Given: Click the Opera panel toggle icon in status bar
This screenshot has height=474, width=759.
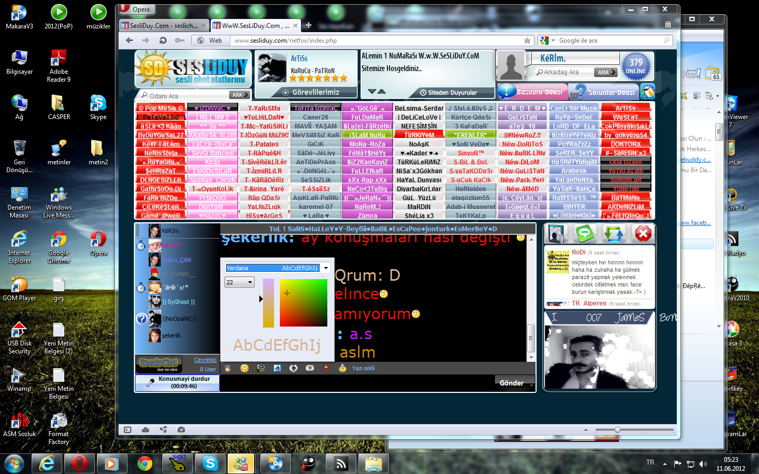Looking at the screenshot, I should click(128, 430).
